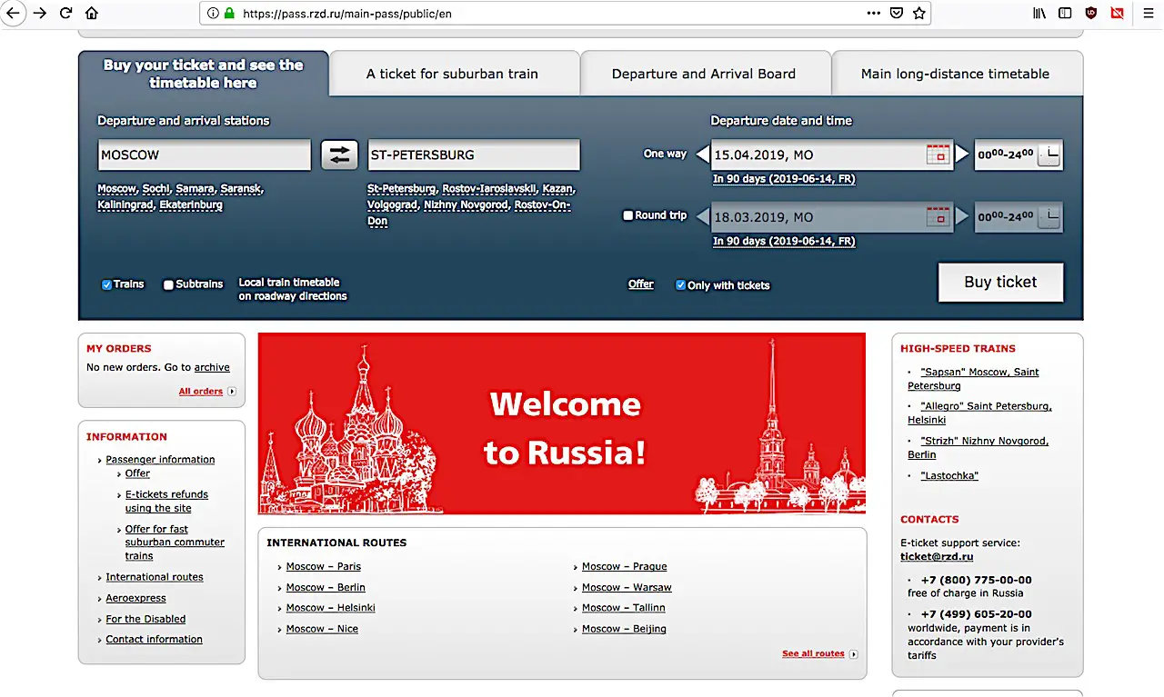Focus the MOSCOW departure station field
The height and width of the screenshot is (697, 1164).
205,154
